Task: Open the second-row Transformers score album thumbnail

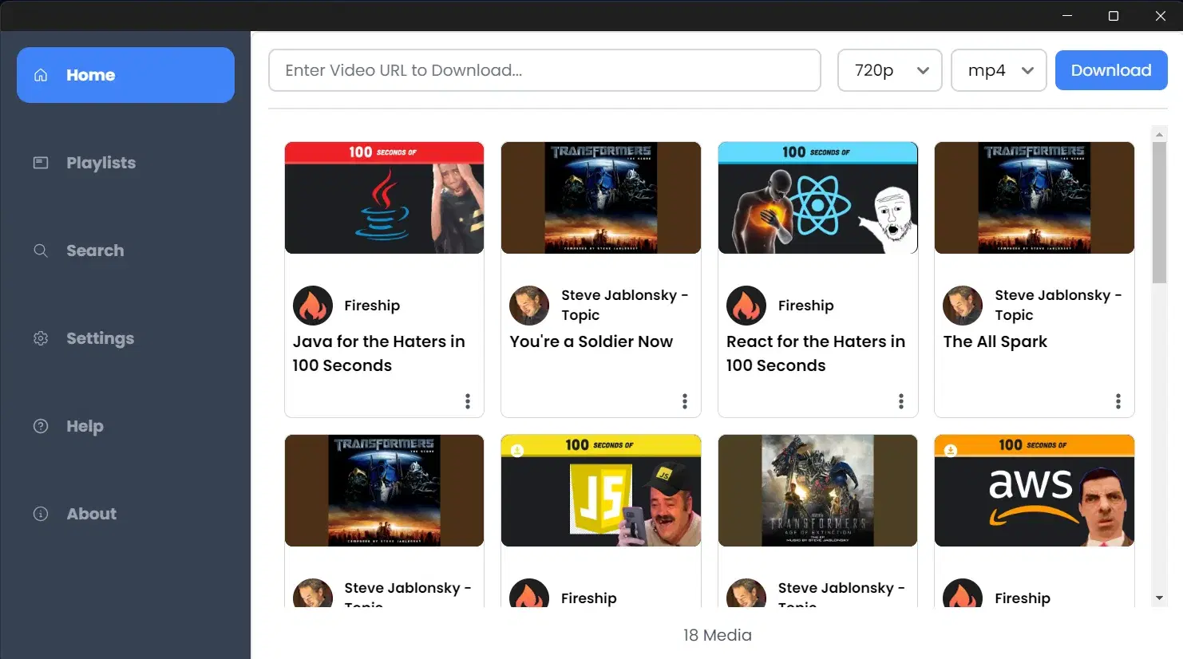Action: (x=384, y=491)
